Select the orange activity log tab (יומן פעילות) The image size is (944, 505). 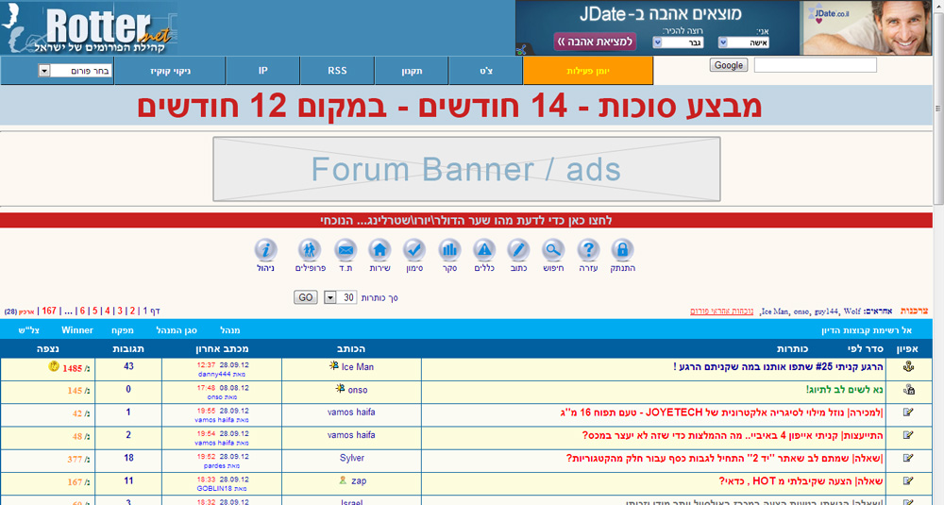[x=587, y=71]
